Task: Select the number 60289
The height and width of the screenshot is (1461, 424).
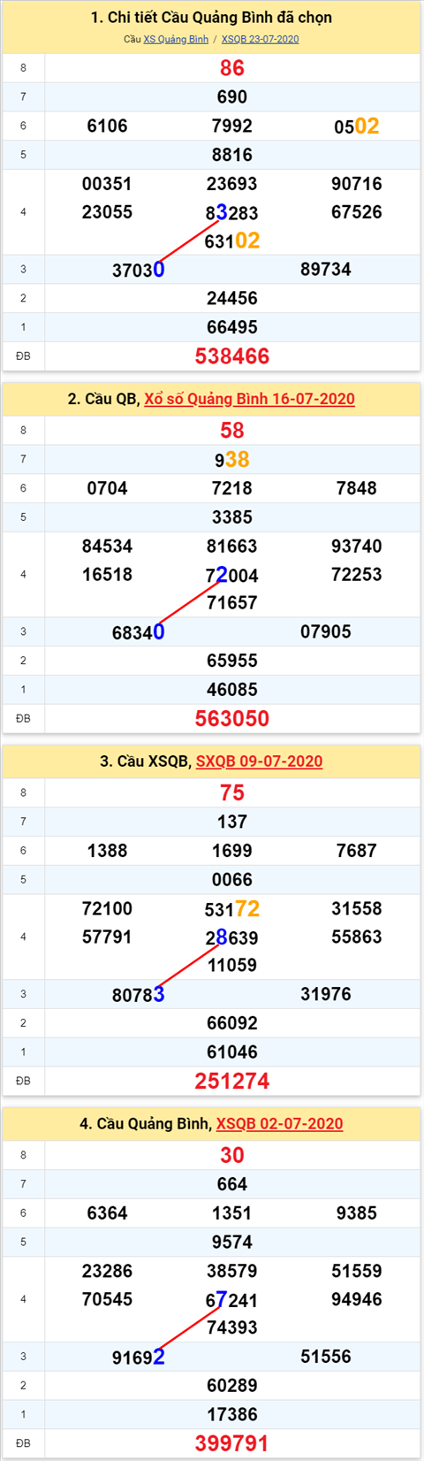Action: [x=232, y=1387]
